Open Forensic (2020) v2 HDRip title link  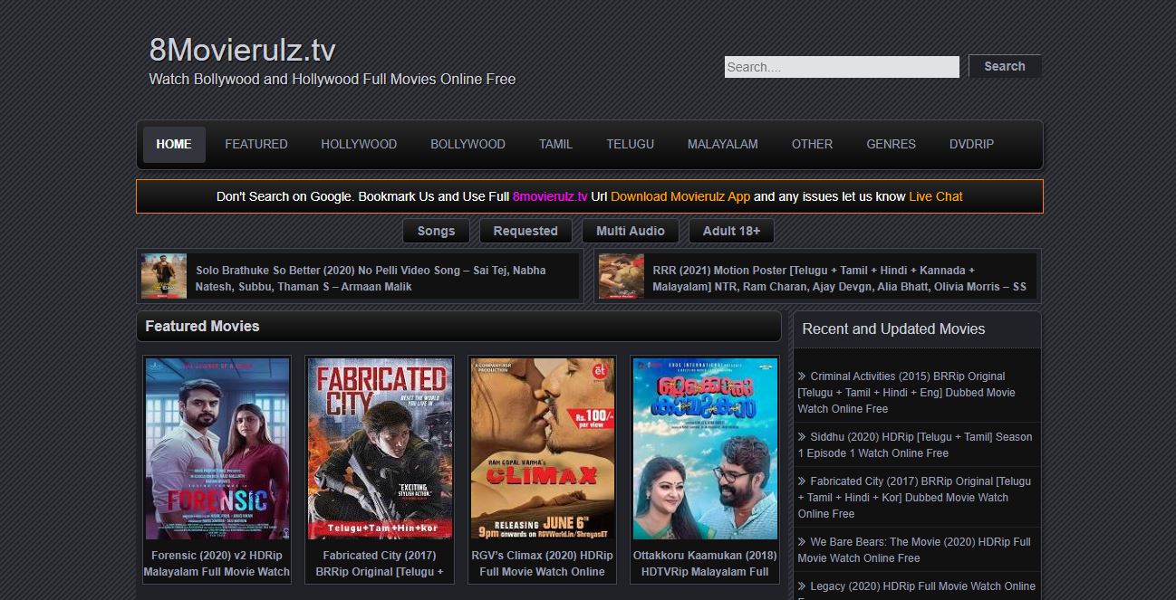pyautogui.click(x=217, y=563)
